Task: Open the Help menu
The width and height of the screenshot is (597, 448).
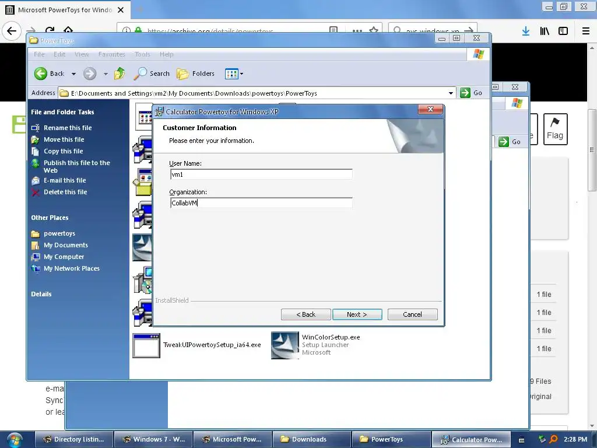Action: coord(166,54)
